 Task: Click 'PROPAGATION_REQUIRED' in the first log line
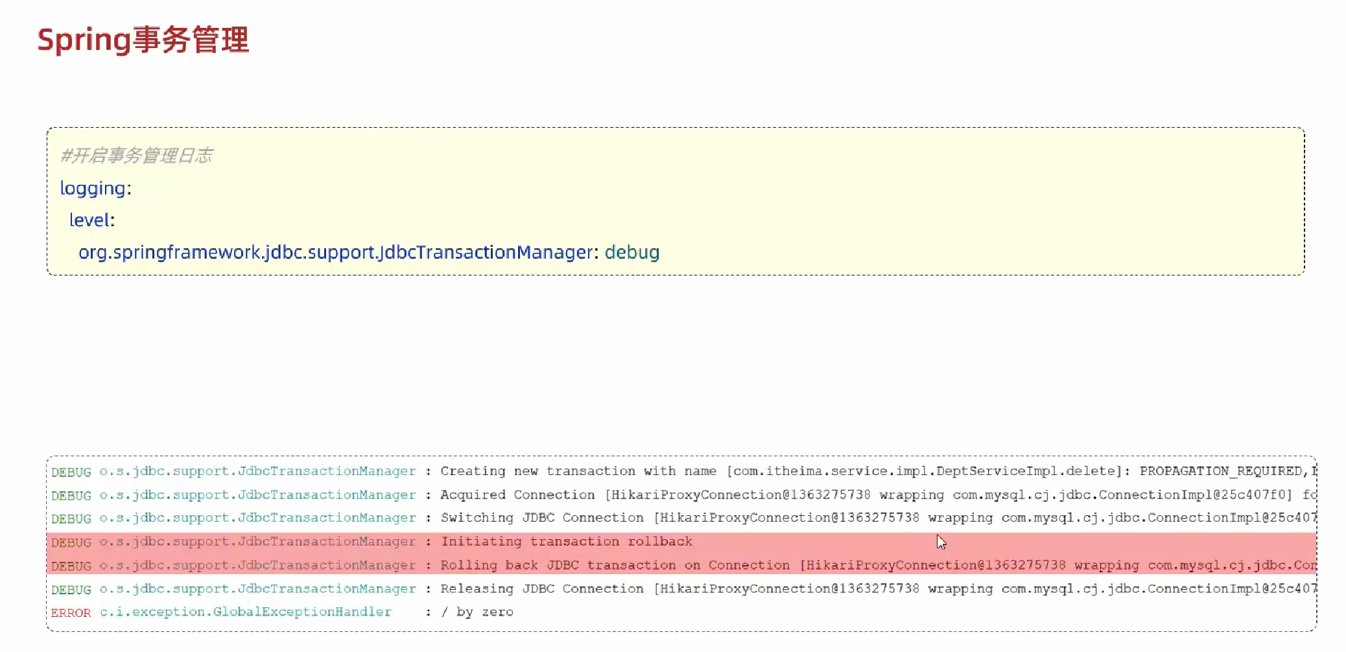(1221, 471)
